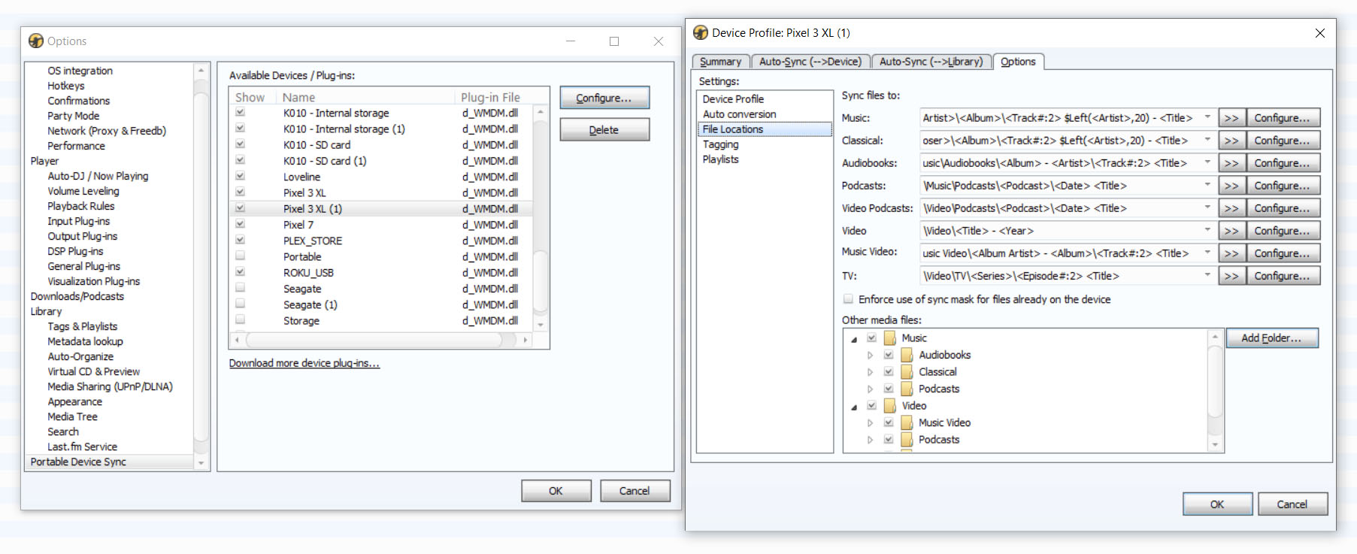This screenshot has height=554, width=1357.
Task: Open Downloads/Podcasts in Options tree
Action: pos(77,296)
